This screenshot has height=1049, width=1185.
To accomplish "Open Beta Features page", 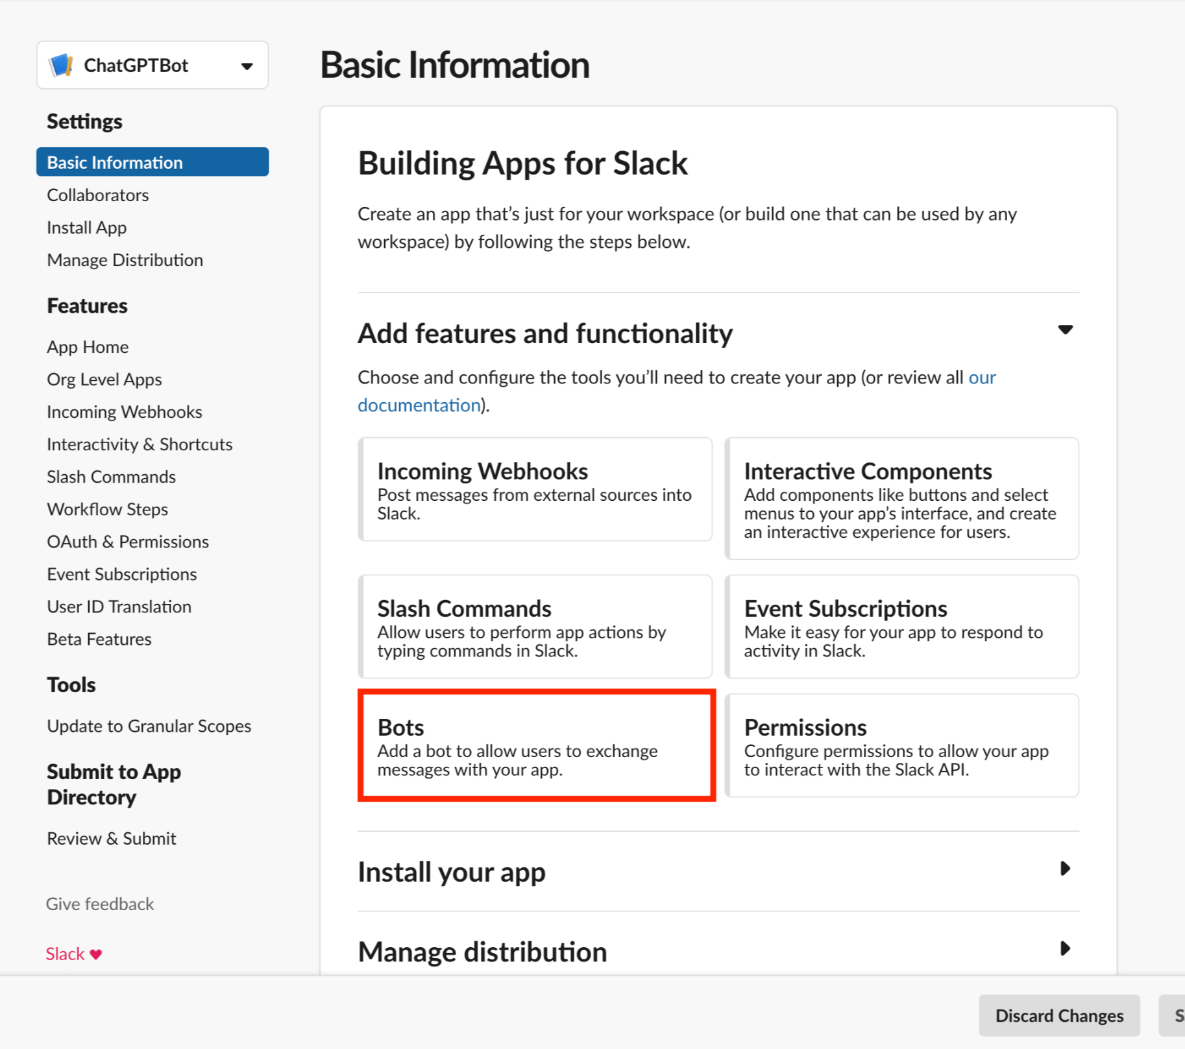I will point(99,639).
